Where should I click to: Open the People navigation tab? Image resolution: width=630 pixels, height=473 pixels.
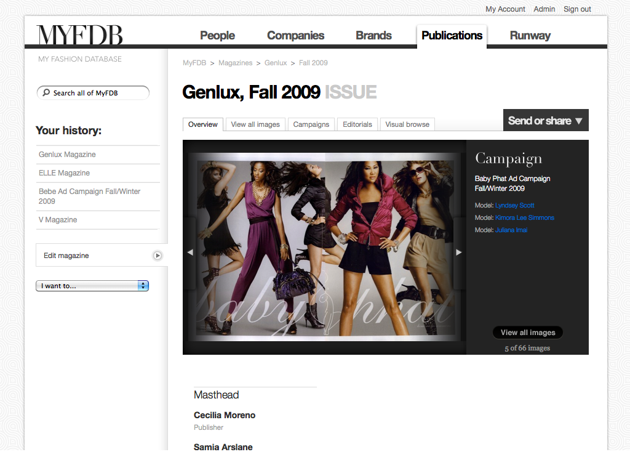[217, 36]
